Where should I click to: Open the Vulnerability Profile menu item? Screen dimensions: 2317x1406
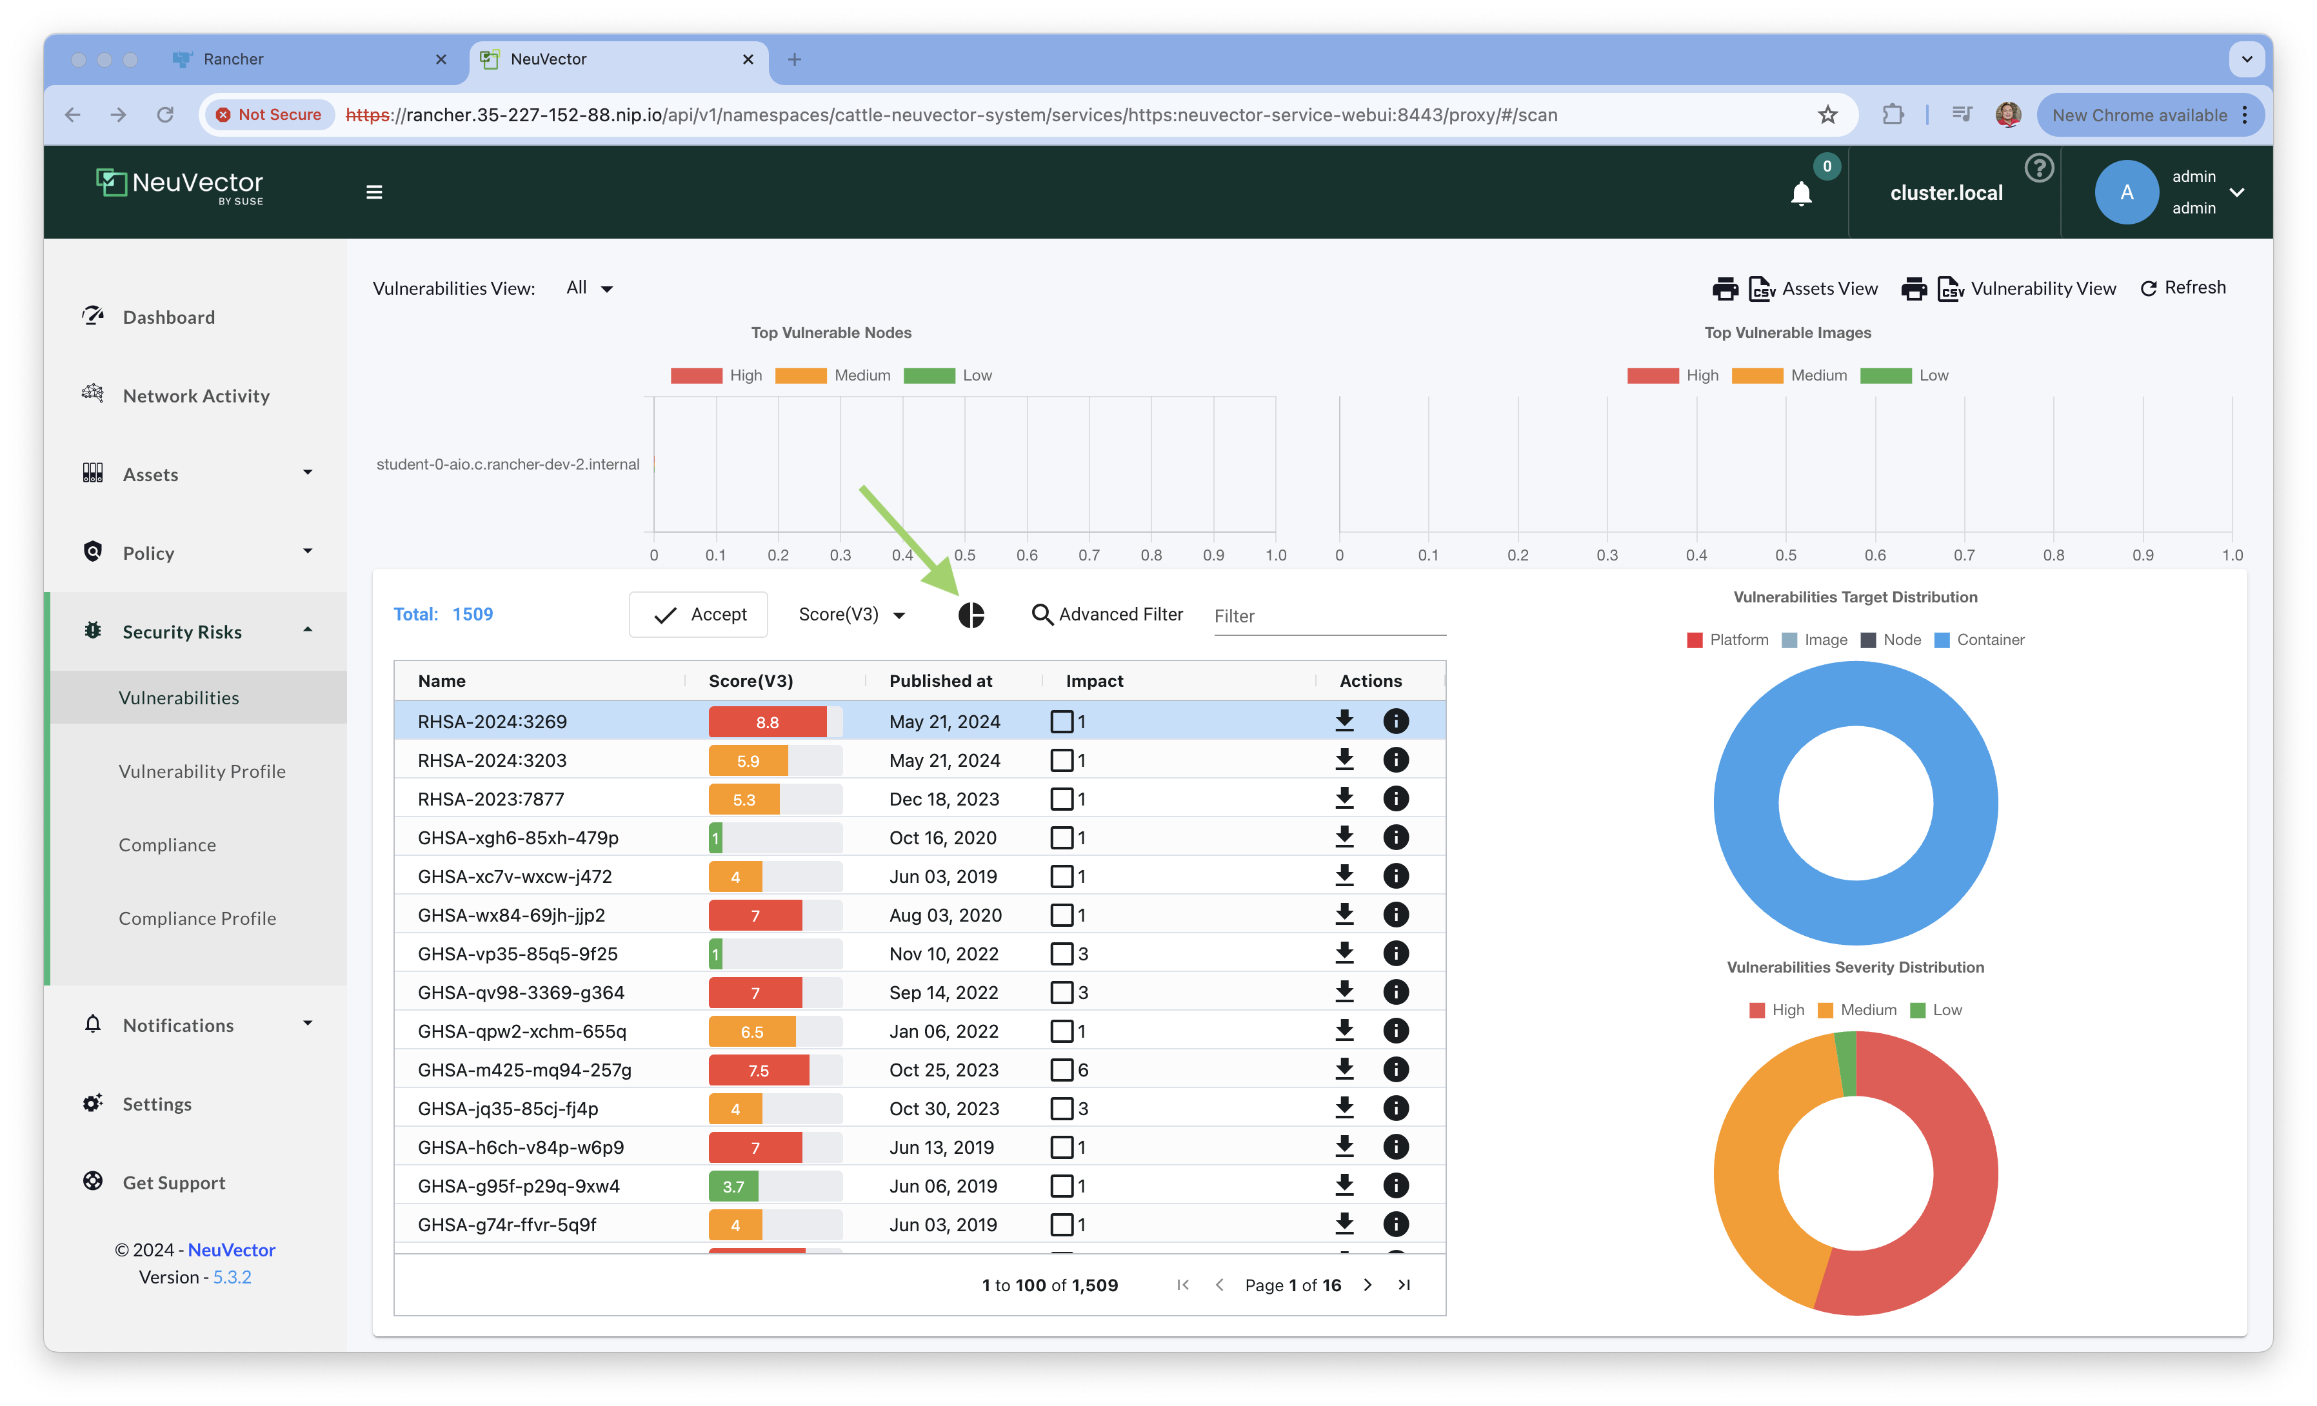tap(202, 771)
